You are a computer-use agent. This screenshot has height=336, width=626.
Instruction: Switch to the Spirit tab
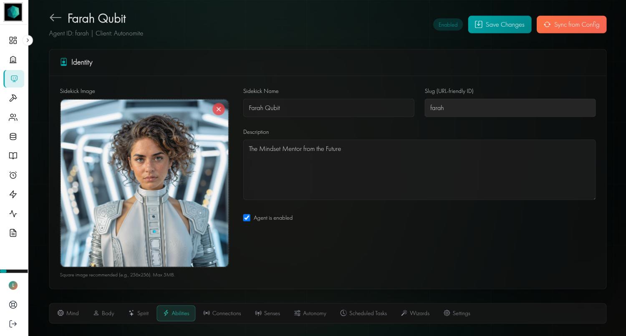(x=139, y=313)
